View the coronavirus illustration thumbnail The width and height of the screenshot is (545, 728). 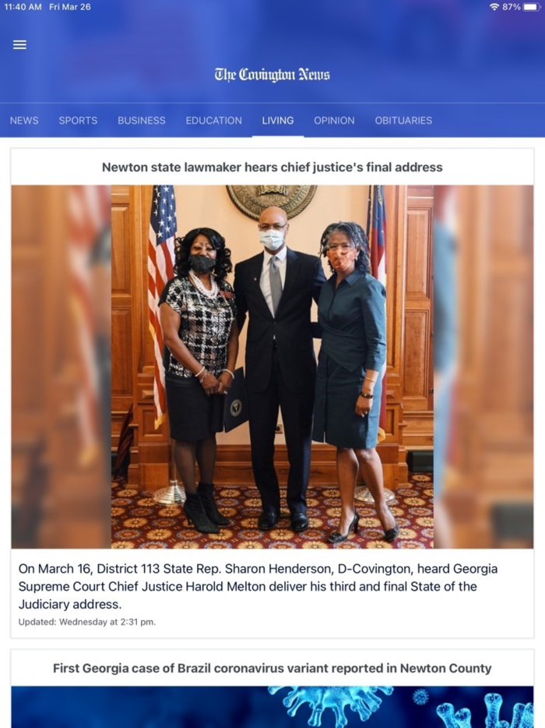[272, 707]
